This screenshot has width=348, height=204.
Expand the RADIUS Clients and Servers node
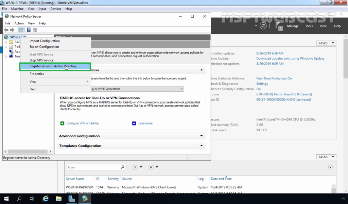(x=6, y=42)
